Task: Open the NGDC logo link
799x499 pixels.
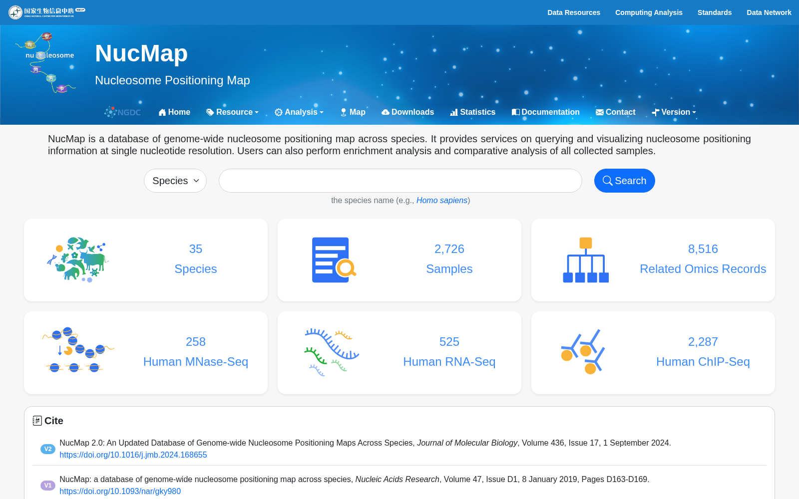Action: 122,112
